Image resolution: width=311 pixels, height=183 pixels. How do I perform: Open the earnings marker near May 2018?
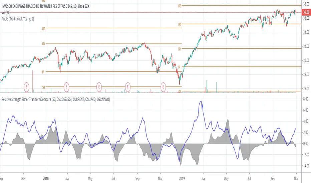coord(99,87)
